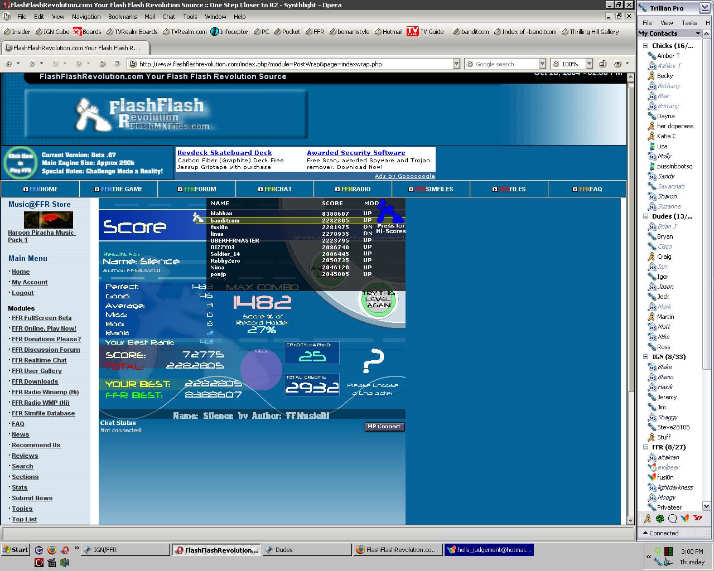Image resolution: width=714 pixels, height=571 pixels.
Task: Click the Opera icon in quick launch
Action: [x=65, y=550]
